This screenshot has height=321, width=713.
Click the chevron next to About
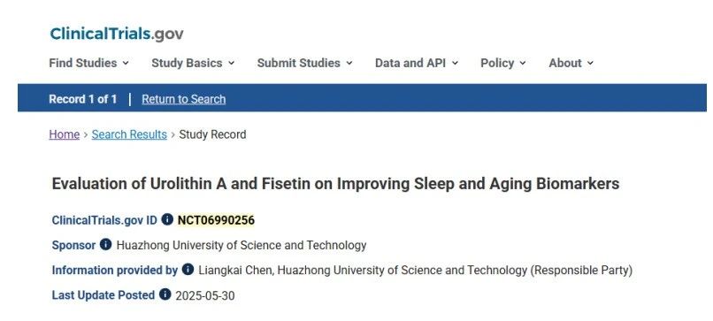pyautogui.click(x=590, y=63)
